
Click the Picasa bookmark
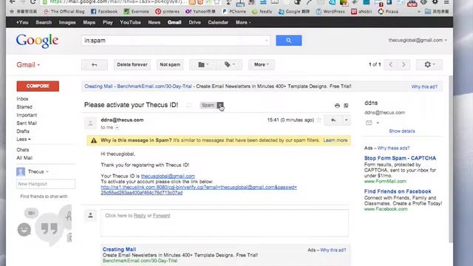(388, 12)
